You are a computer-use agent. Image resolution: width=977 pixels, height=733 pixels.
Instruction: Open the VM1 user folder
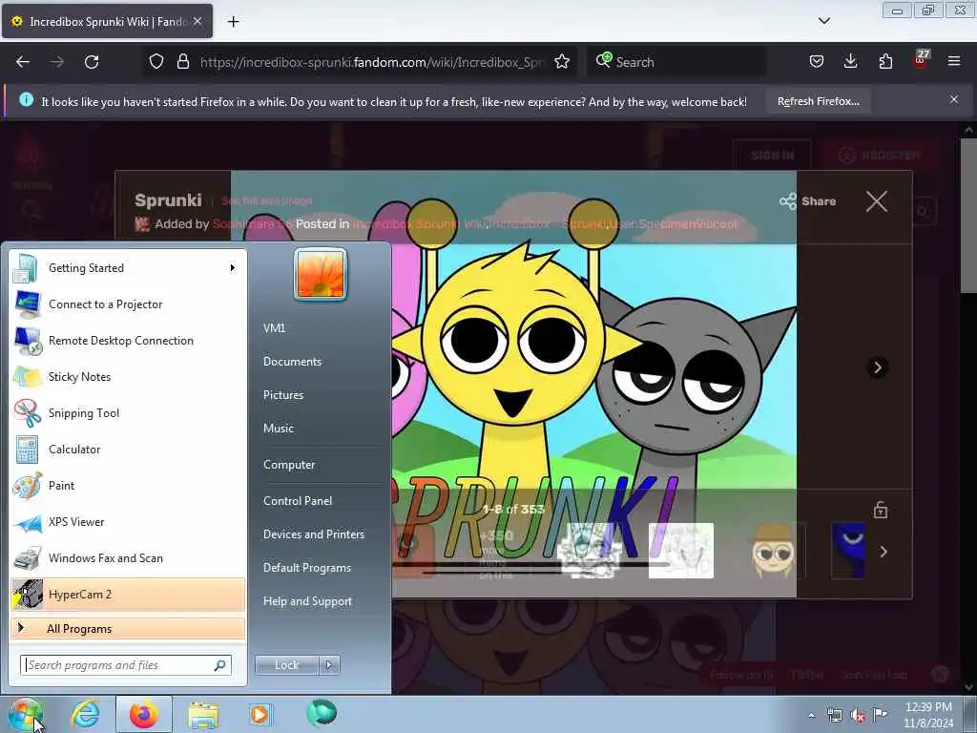[274, 328]
